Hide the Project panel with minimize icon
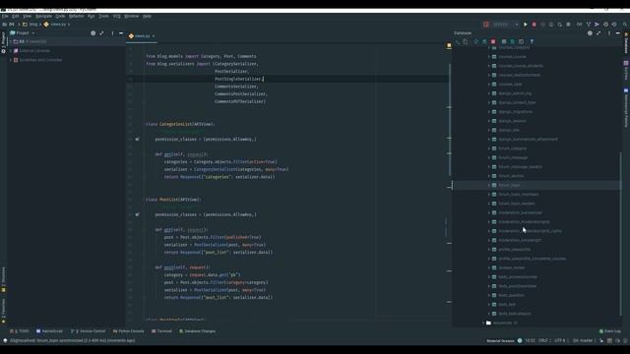Viewport: 630px width, 354px height. (121, 33)
